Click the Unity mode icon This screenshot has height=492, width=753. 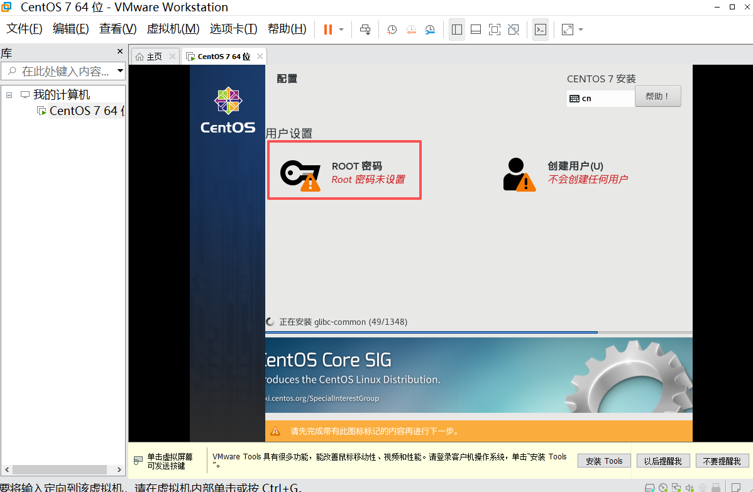coord(514,30)
